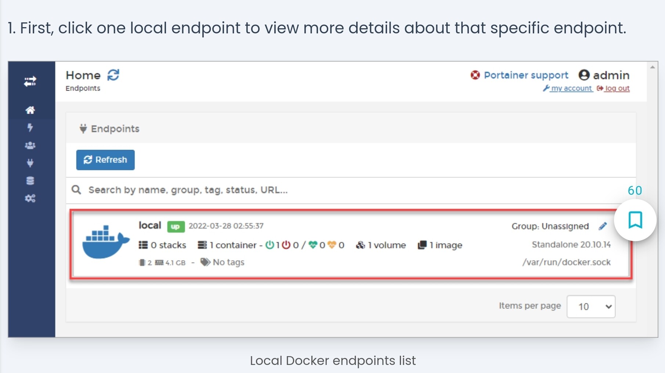Viewport: 665px width, 373px height.
Task: Open the Settings gears sidebar icon
Action: pyautogui.click(x=30, y=198)
